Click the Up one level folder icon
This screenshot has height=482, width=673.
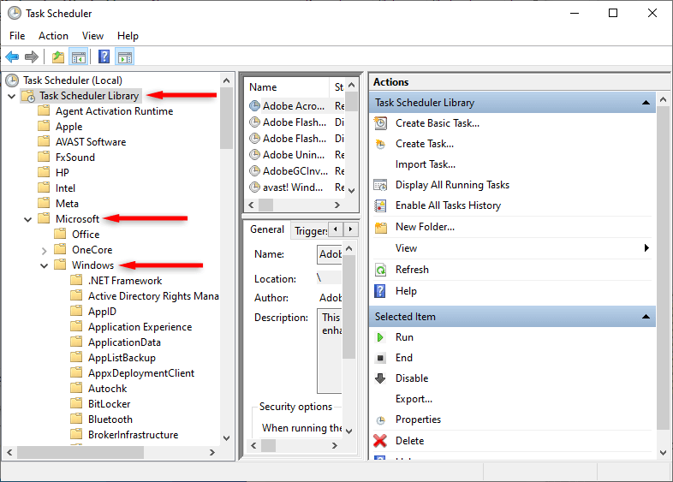(x=58, y=57)
